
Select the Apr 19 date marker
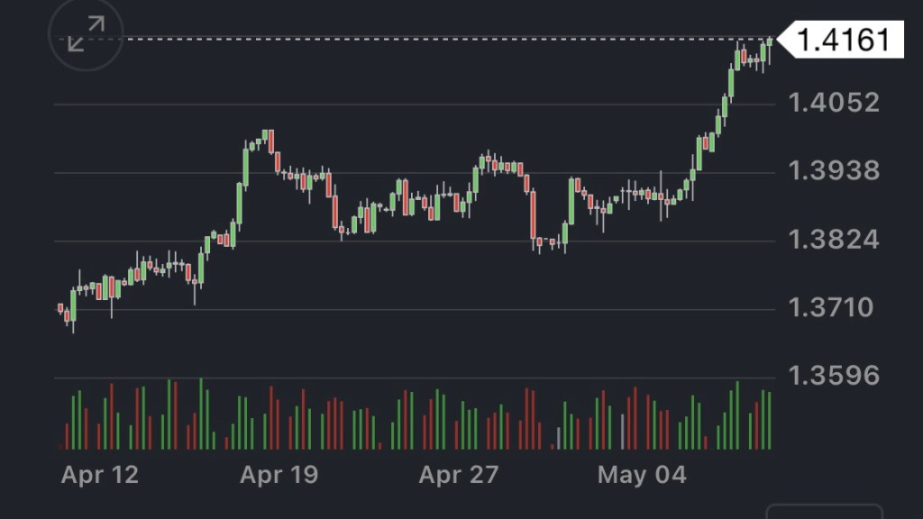point(279,475)
